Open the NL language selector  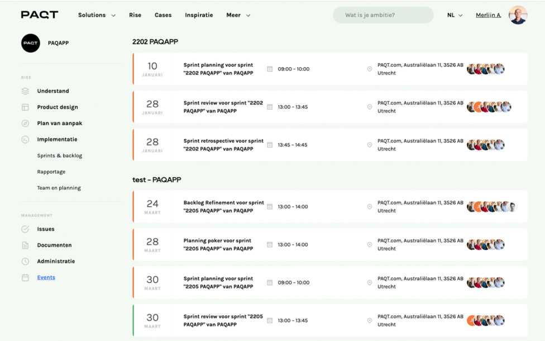point(455,15)
